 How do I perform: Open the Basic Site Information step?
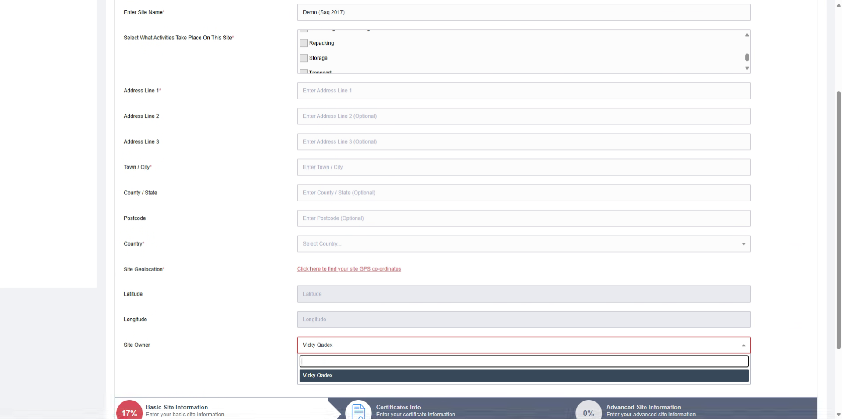point(221,408)
